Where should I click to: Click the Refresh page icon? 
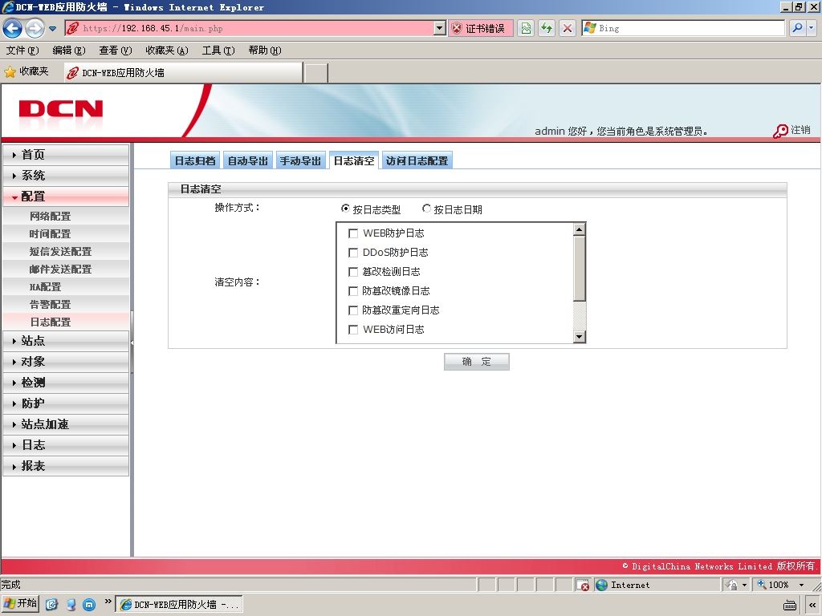click(x=546, y=28)
